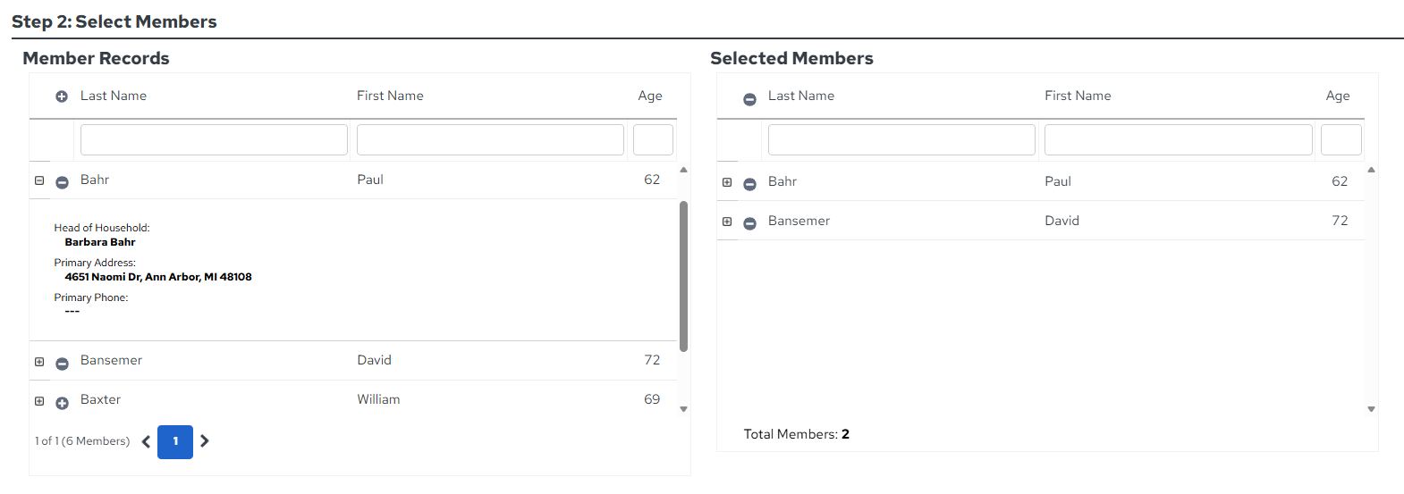This screenshot has width=1404, height=494.
Task: Expand Bahr row in Selected Members
Action: [727, 182]
